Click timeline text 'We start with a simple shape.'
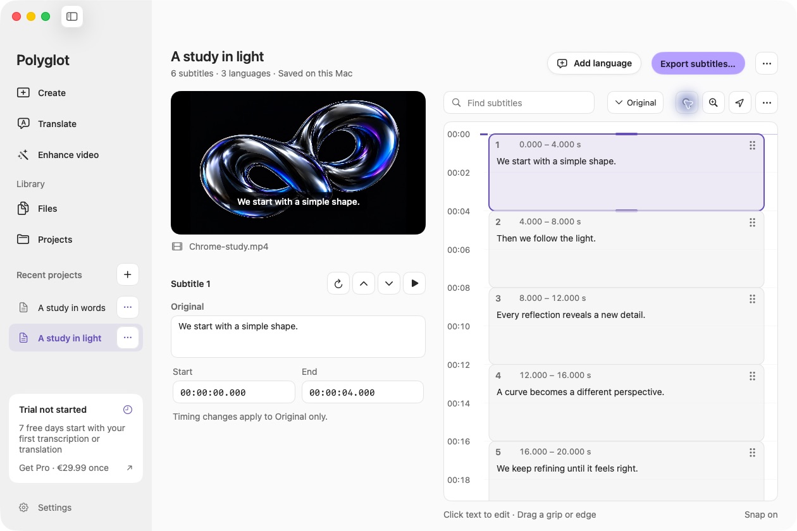 [x=556, y=161]
